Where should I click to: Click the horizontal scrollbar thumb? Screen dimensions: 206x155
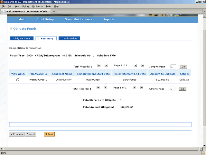click(x=101, y=149)
